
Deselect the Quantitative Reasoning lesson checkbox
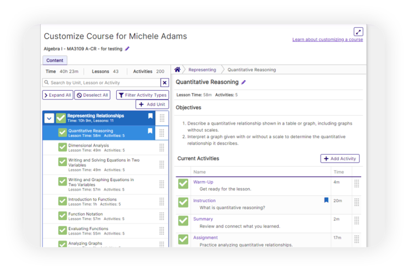[x=62, y=132]
